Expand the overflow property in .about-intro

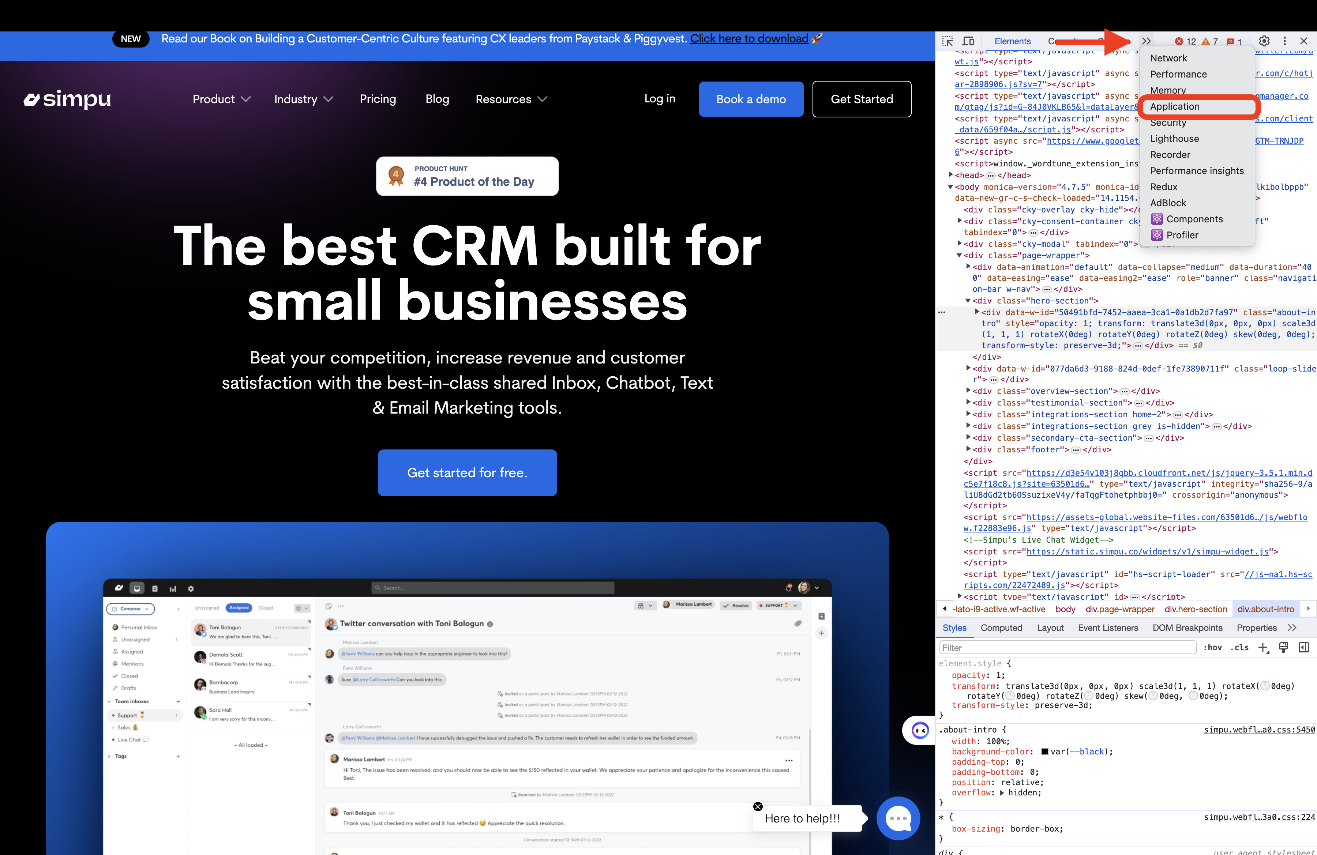tap(1002, 792)
